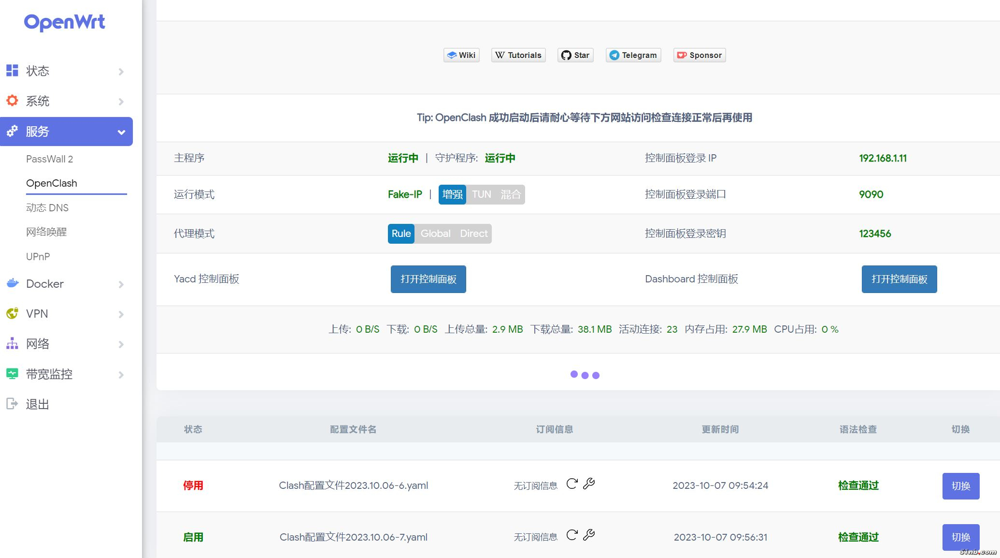This screenshot has width=1000, height=558.
Task: Open PassWall 2 from services submenu
Action: (49, 159)
